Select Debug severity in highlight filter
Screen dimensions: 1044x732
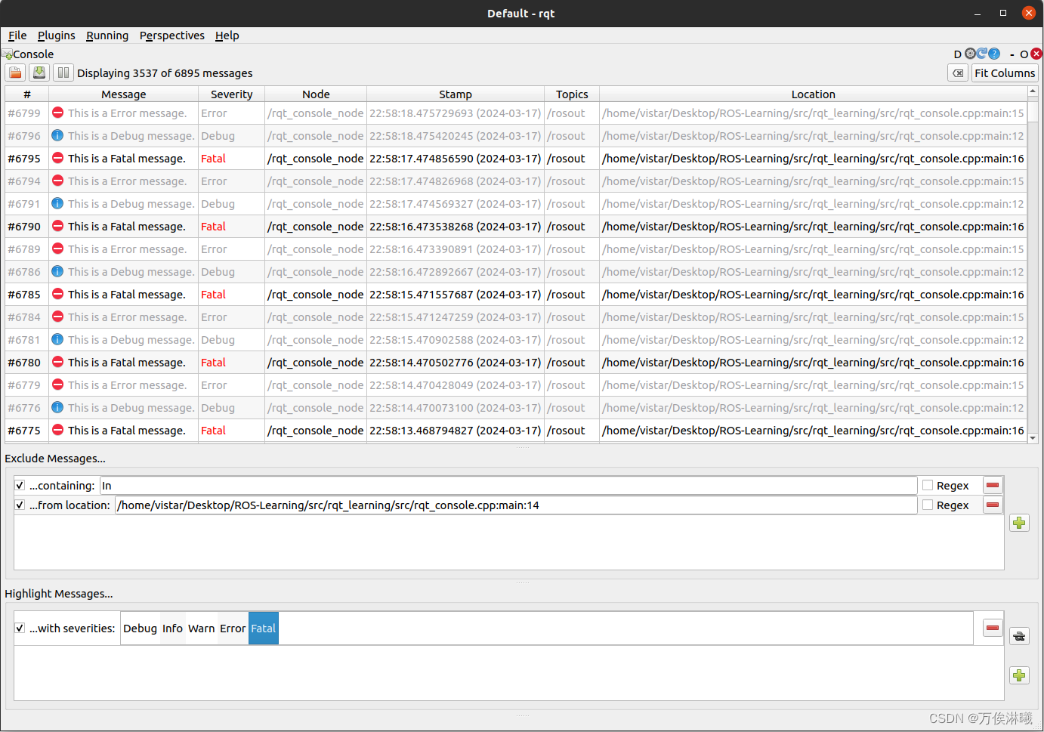(141, 629)
